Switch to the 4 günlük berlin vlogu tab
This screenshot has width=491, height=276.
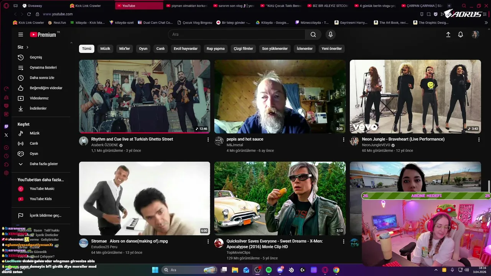point(375,6)
